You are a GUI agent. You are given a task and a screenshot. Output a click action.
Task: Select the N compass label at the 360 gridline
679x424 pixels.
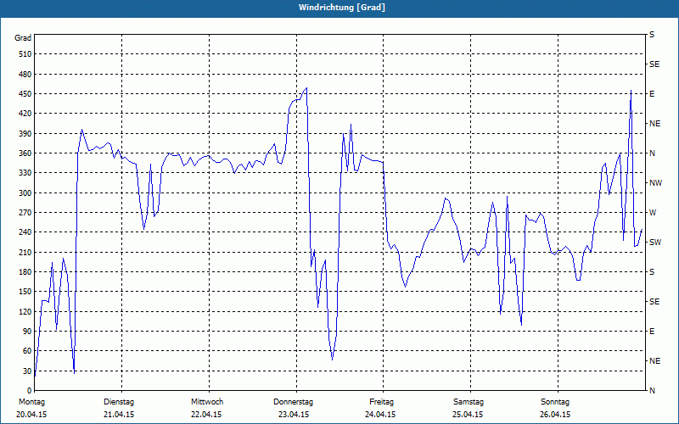point(652,153)
